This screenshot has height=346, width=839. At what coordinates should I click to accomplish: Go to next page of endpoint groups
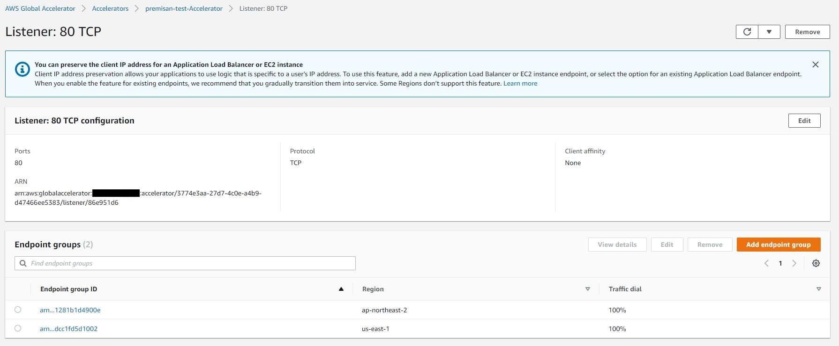tap(794, 263)
